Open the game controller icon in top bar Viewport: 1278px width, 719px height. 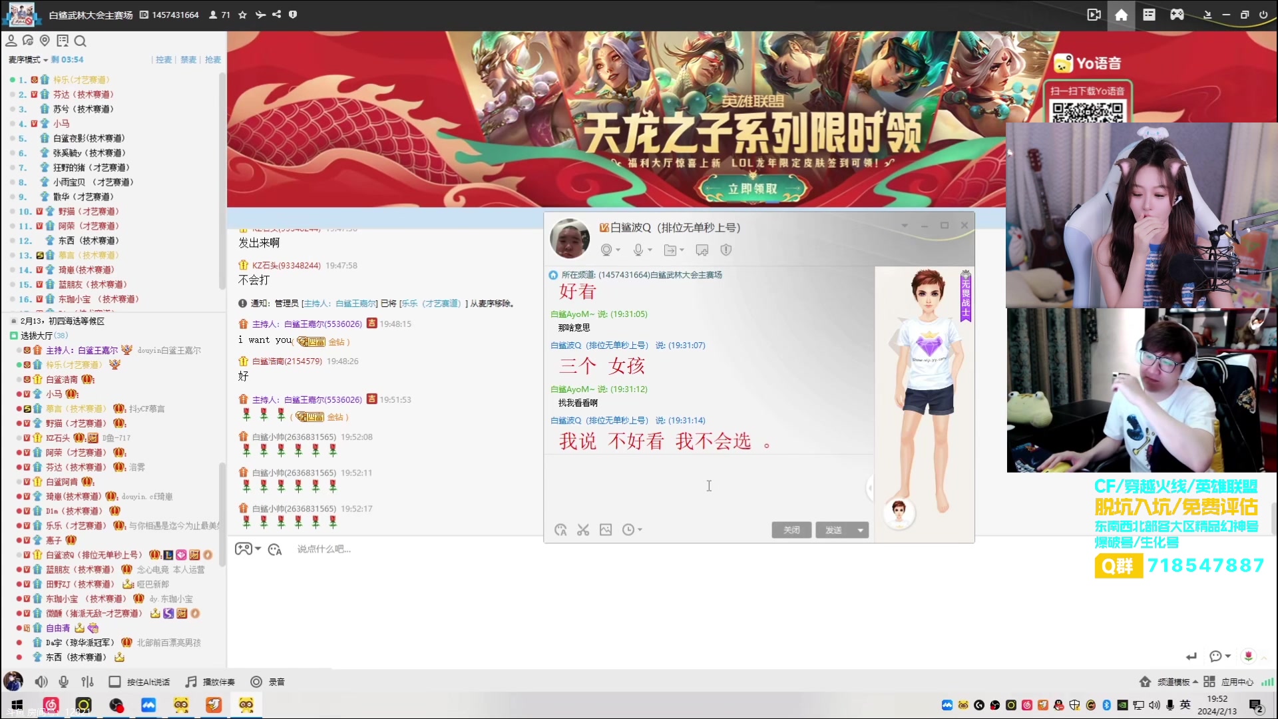tap(1177, 15)
